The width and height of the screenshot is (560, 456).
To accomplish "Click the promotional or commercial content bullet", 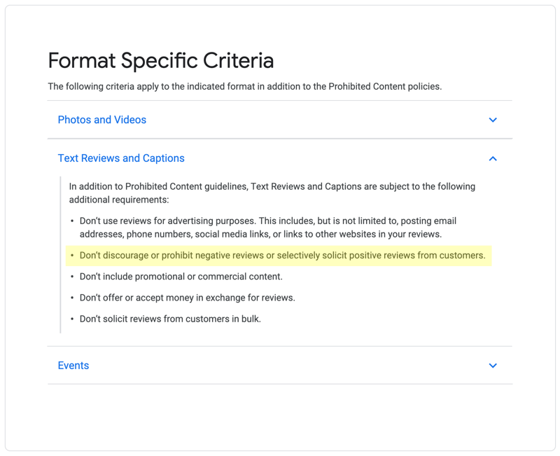I will (181, 276).
